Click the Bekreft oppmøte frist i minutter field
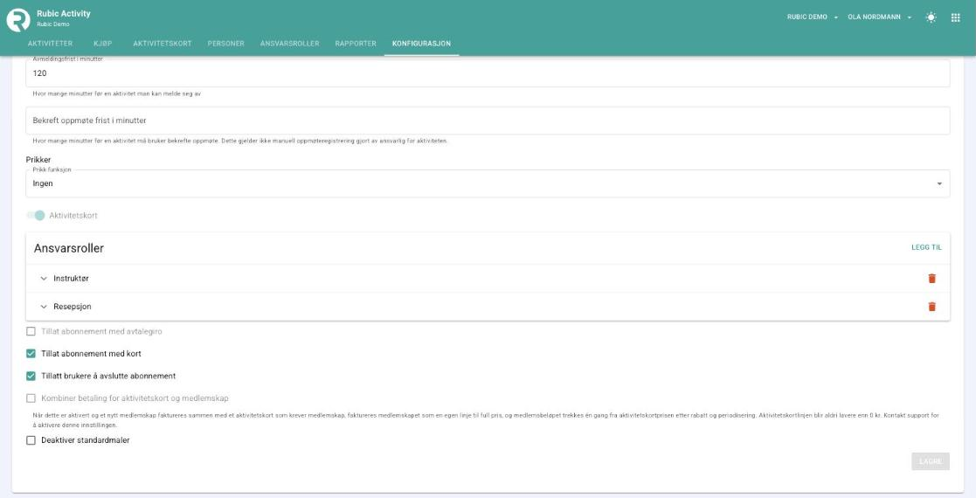This screenshot has height=498, width=976. [x=488, y=121]
